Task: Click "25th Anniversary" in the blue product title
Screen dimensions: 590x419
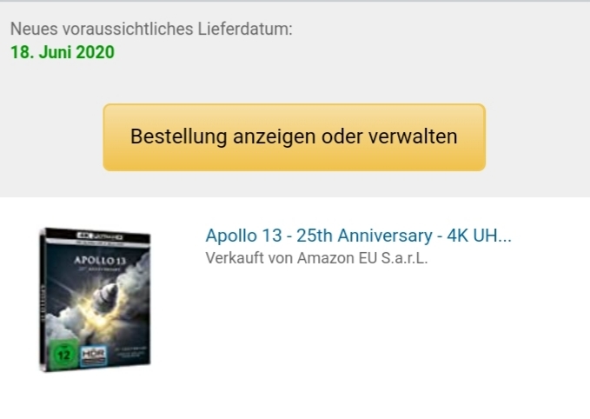Action: coord(364,236)
